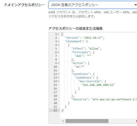Image resolution: width=137 pixels, height=126 pixels.
Task: Click the "2012-10-17" value
Action: click(93, 38)
